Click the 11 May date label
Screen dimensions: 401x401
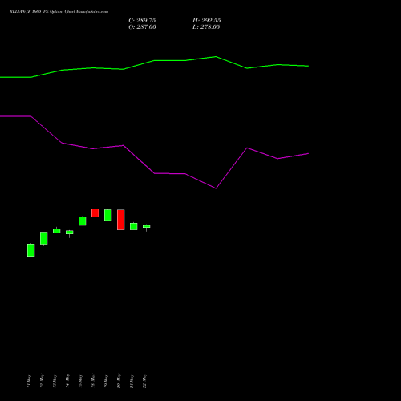[29, 381]
